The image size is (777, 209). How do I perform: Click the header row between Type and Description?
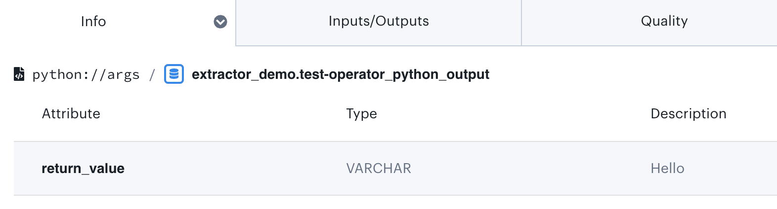coord(514,114)
